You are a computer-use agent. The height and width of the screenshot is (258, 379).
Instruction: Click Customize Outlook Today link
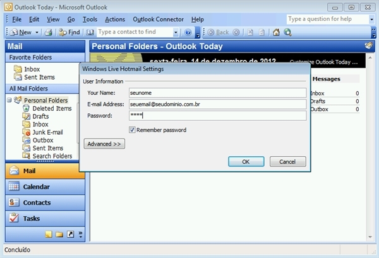(x=323, y=62)
